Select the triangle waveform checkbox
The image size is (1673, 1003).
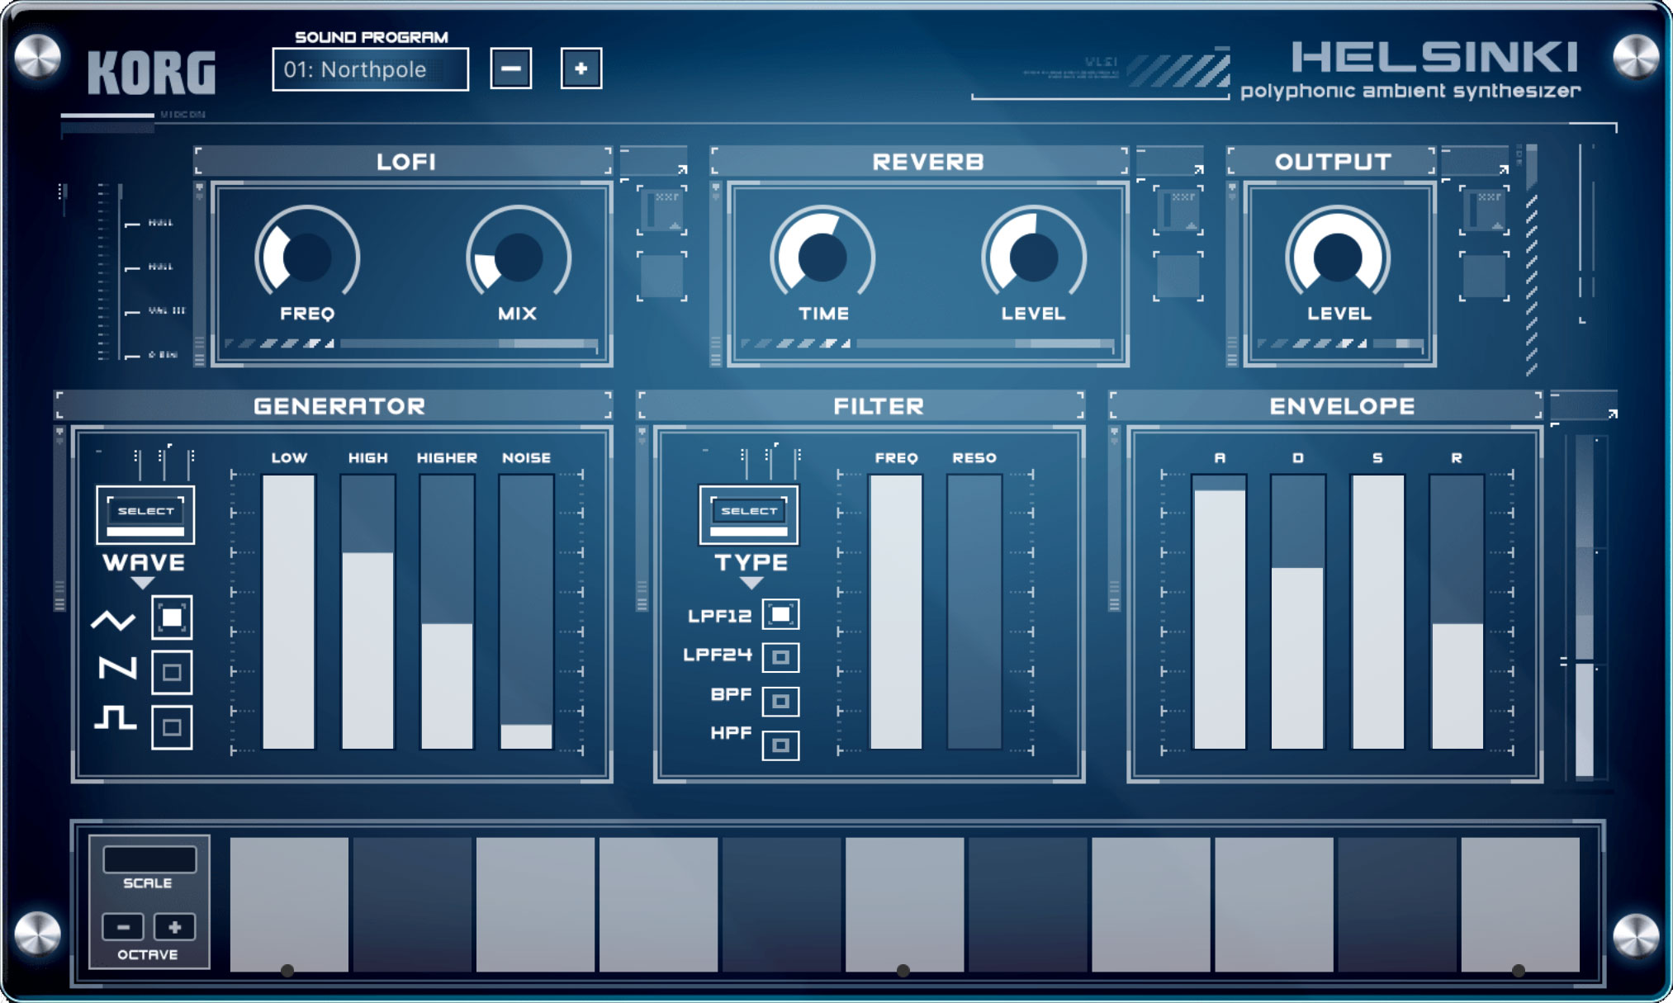pyautogui.click(x=172, y=617)
